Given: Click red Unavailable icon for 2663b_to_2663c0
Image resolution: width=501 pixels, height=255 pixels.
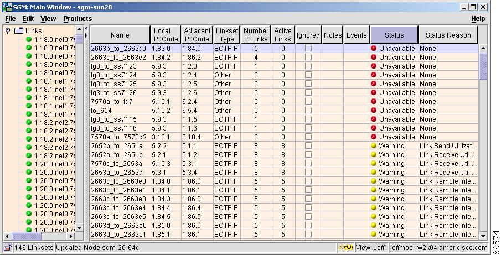Looking at the screenshot, I should click(x=374, y=49).
